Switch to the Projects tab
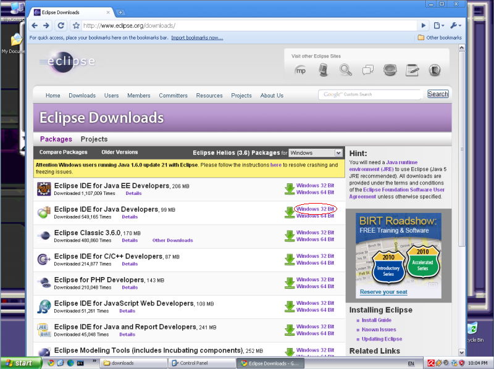This screenshot has width=494, height=369. pos(94,139)
